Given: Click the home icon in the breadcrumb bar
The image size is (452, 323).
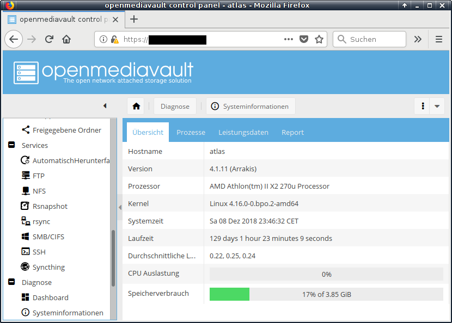Looking at the screenshot, I should [x=136, y=106].
